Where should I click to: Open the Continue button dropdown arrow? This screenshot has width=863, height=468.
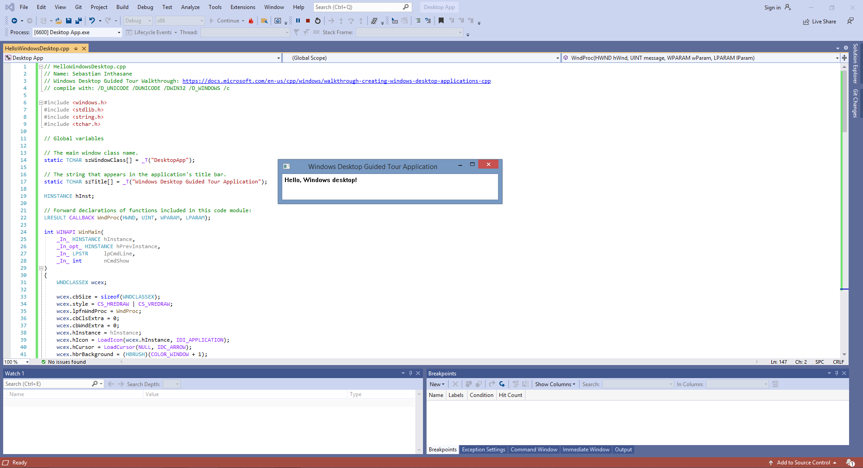coord(243,21)
